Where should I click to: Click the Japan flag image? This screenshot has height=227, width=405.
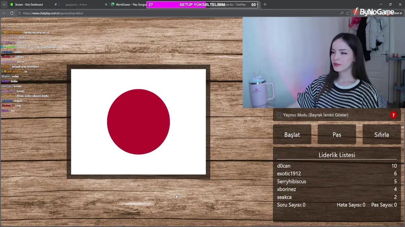pos(138,122)
